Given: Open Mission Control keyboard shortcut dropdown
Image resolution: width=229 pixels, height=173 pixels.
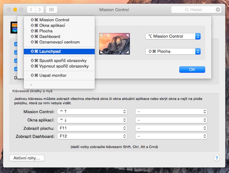Looking at the screenshot, I should coord(92,112).
